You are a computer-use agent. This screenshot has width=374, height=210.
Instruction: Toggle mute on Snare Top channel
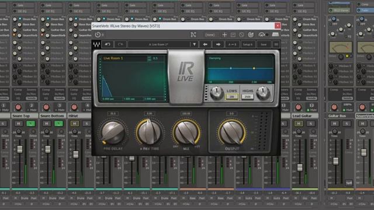[18, 123]
